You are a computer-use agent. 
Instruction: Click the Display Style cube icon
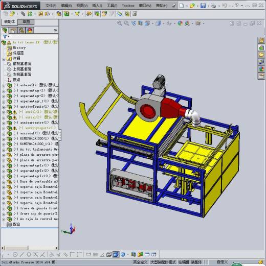[x=158, y=23]
